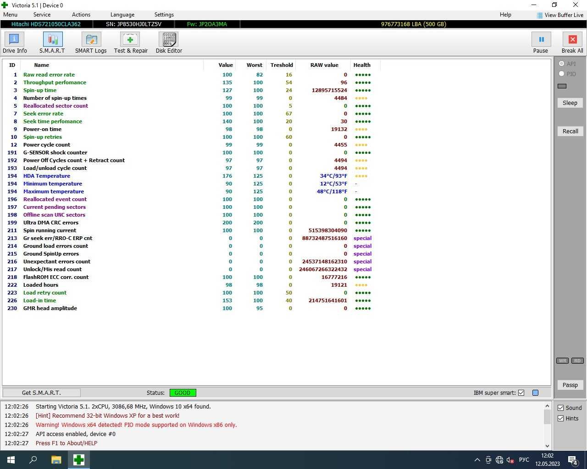
Task: Launch the Disk Editor
Action: point(169,43)
